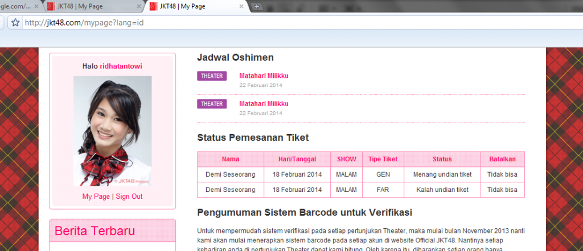Viewport: 583px width, 251px height.
Task: Close the first JKT48 My Page tab
Action: click(139, 6)
